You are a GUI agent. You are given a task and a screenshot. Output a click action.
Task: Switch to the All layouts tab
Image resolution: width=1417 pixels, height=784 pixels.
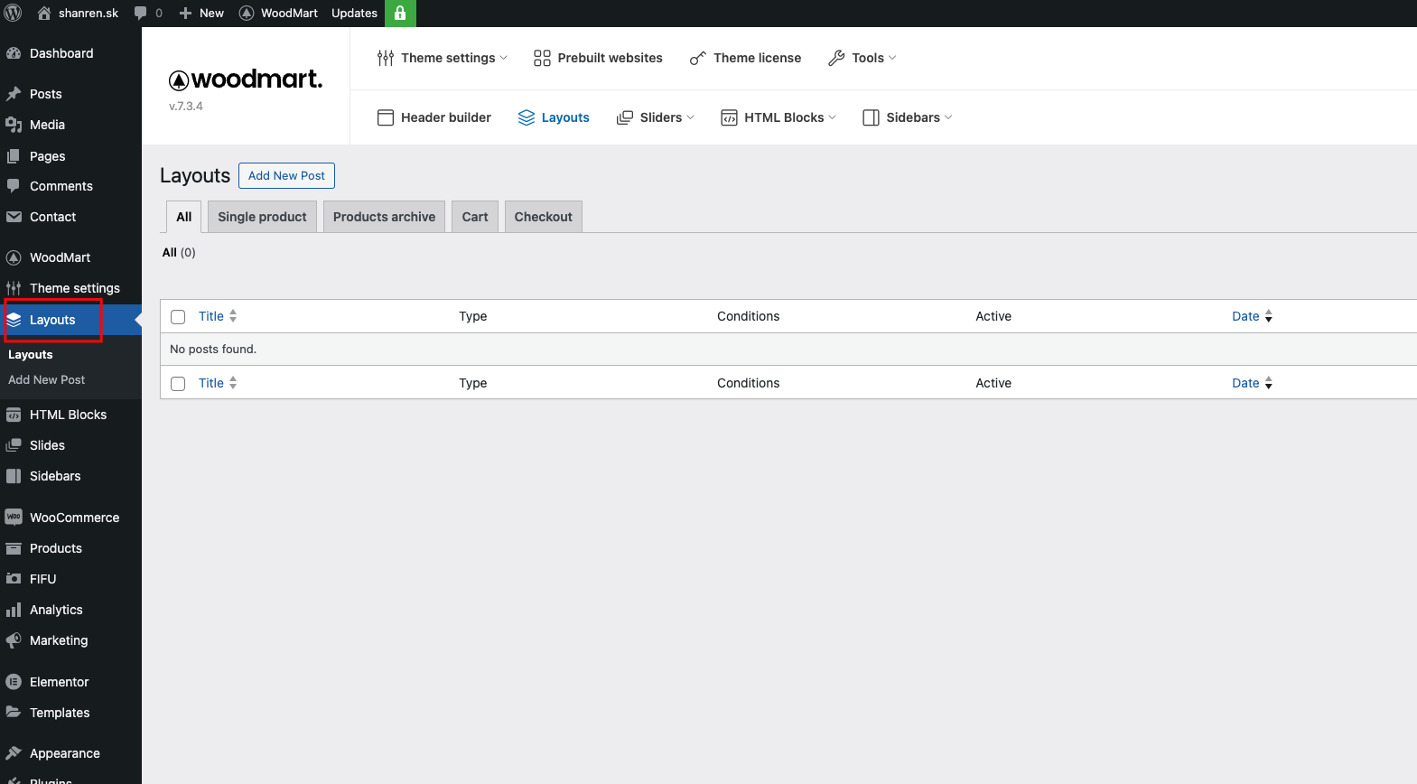point(184,217)
